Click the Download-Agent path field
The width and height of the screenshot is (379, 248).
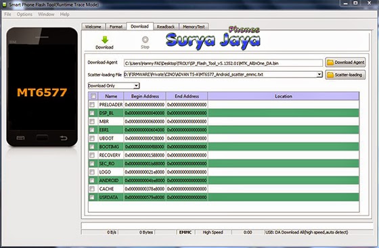coord(223,64)
